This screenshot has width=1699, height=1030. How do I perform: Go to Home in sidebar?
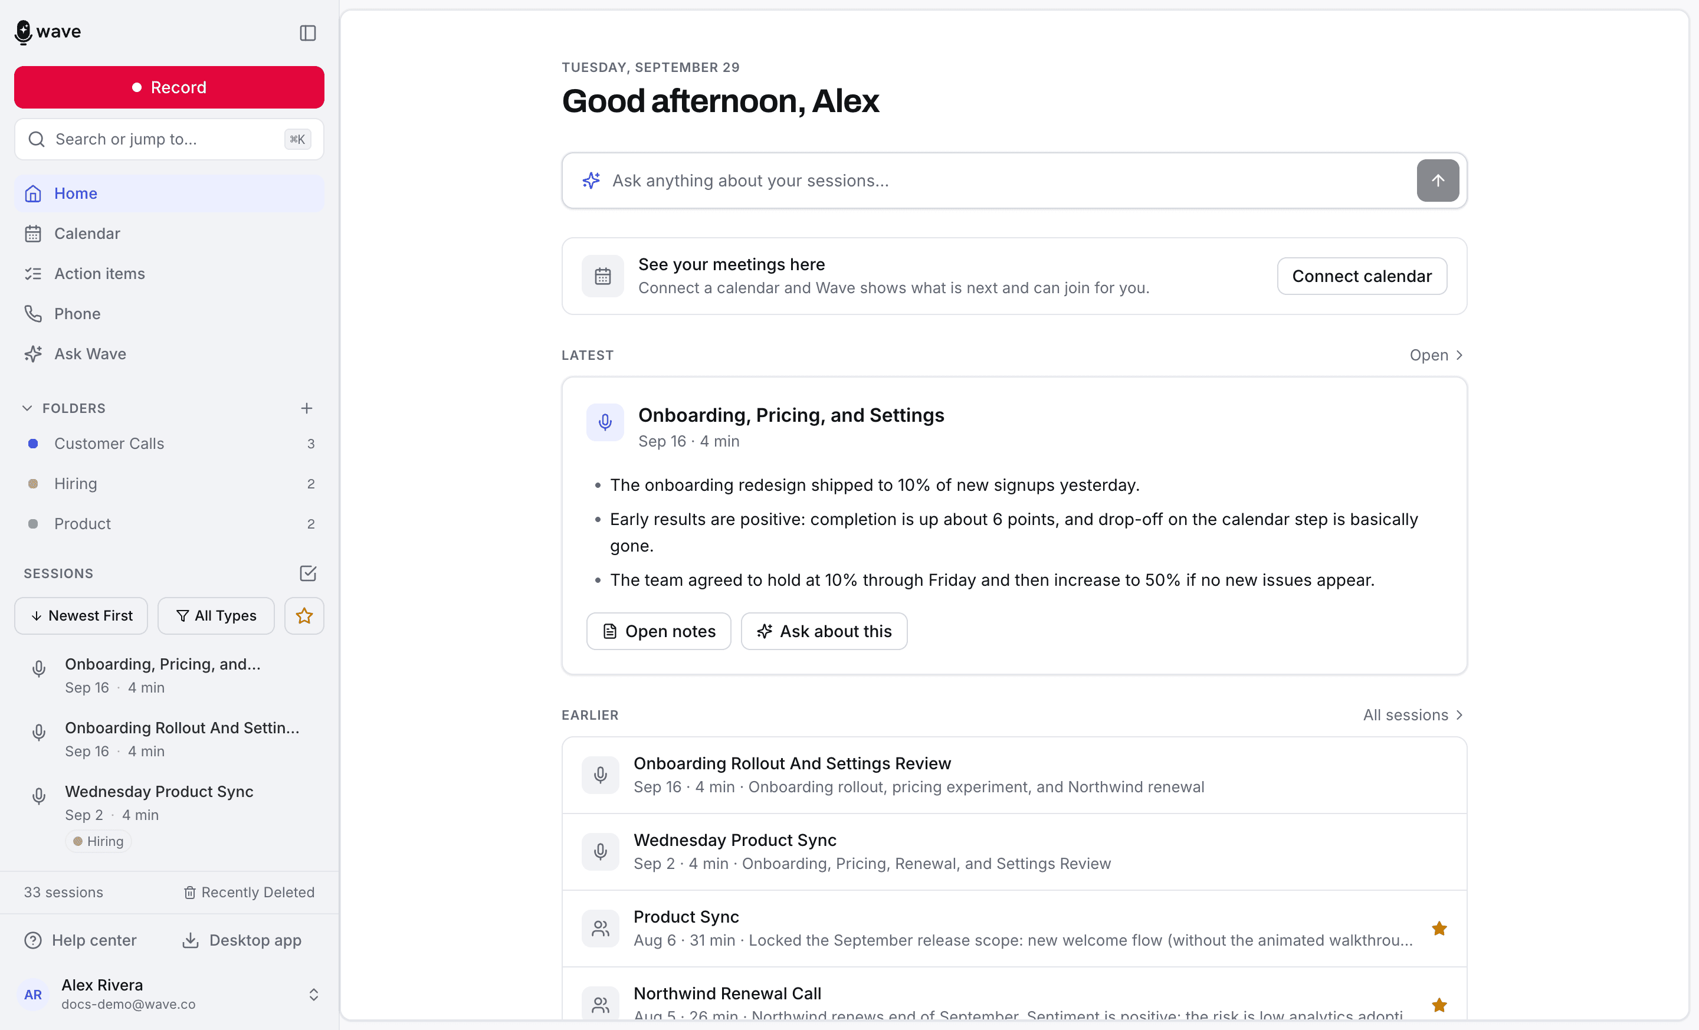pyautogui.click(x=169, y=193)
